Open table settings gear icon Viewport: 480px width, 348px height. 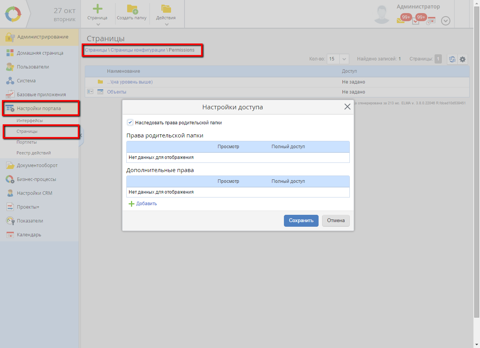[463, 59]
